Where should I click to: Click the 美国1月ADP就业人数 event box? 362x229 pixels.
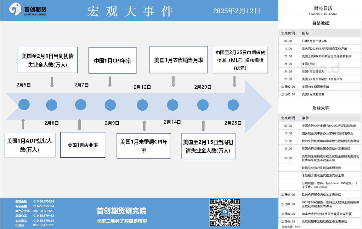[30, 145]
